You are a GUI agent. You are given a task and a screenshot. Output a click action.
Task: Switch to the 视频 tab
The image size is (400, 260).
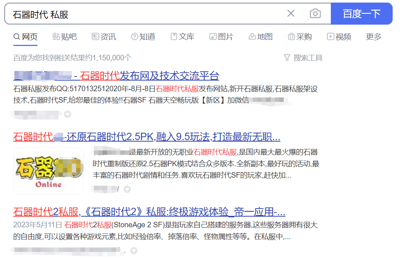(339, 37)
